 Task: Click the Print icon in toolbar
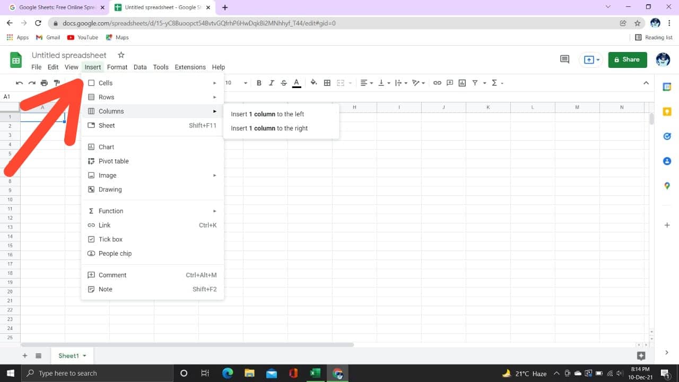(44, 83)
